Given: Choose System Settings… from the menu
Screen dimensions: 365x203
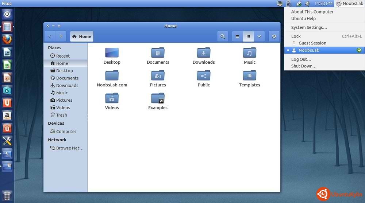Looking at the screenshot, I should (309, 27).
